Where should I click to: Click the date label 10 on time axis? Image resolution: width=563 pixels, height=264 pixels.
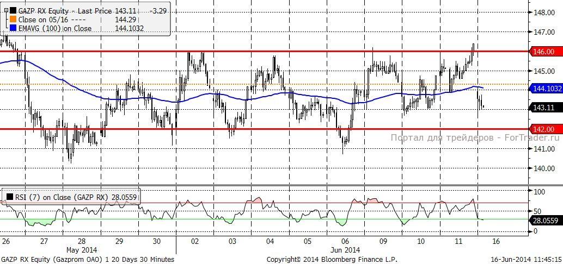pos(420,241)
